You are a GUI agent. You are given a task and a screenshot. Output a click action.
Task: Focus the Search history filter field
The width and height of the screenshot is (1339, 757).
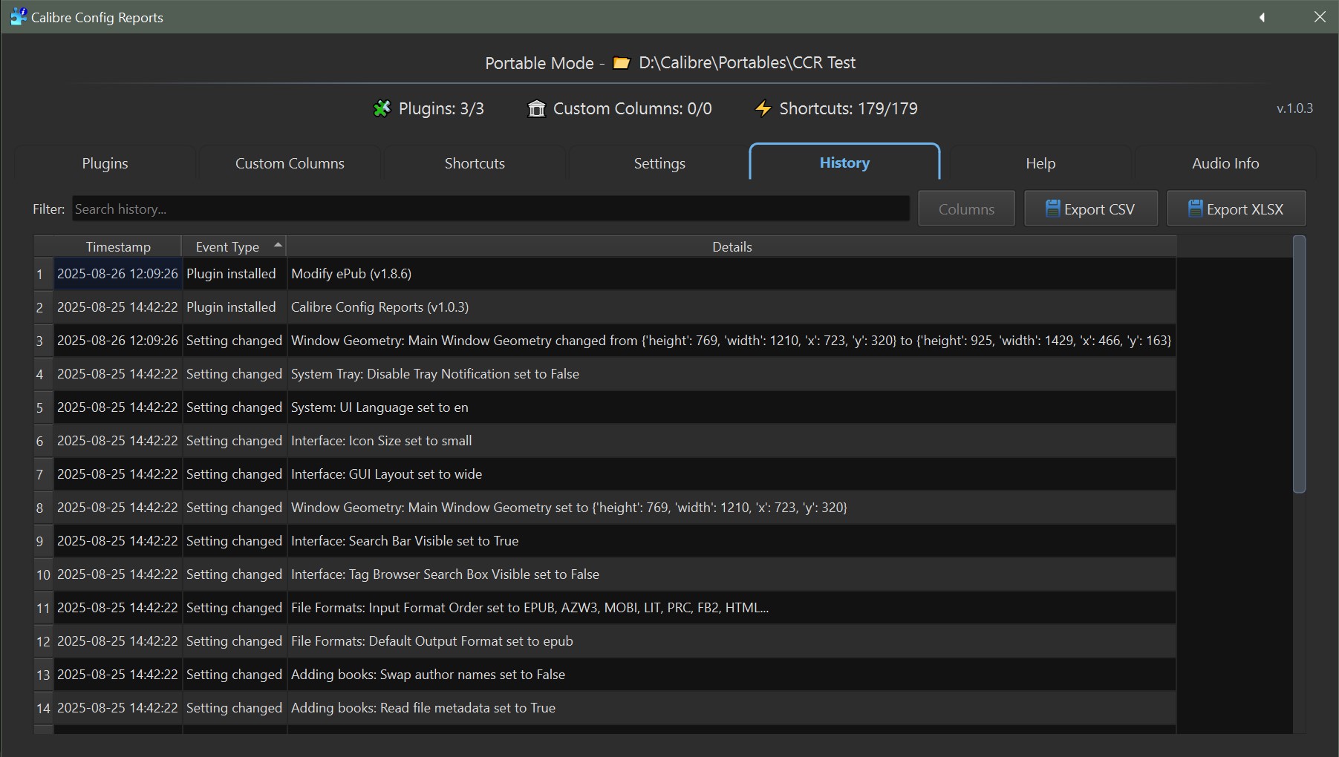(x=490, y=209)
